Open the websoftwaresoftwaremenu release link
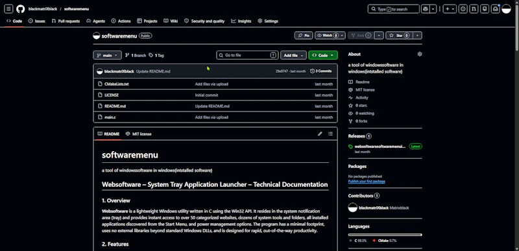 click(380, 146)
